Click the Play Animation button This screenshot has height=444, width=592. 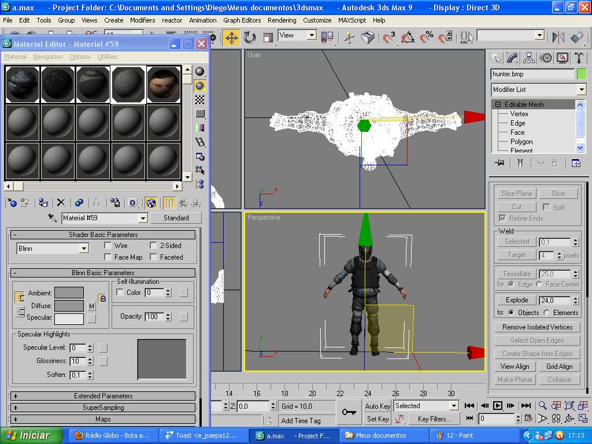pos(497,406)
